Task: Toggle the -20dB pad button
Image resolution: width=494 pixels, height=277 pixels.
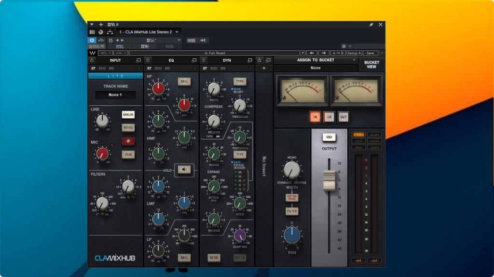Action: (128, 155)
